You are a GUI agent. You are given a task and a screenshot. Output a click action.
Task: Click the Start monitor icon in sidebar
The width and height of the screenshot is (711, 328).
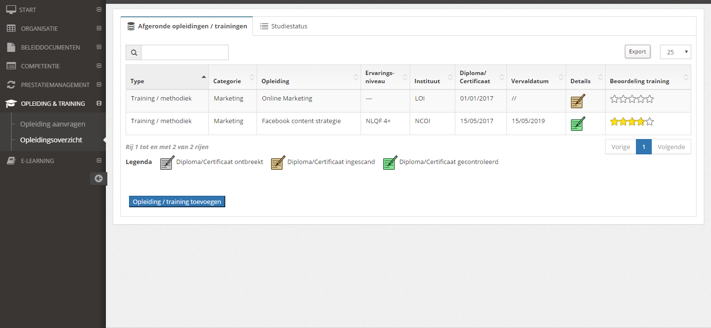click(x=11, y=10)
